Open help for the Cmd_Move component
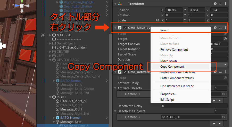 [215, 28]
